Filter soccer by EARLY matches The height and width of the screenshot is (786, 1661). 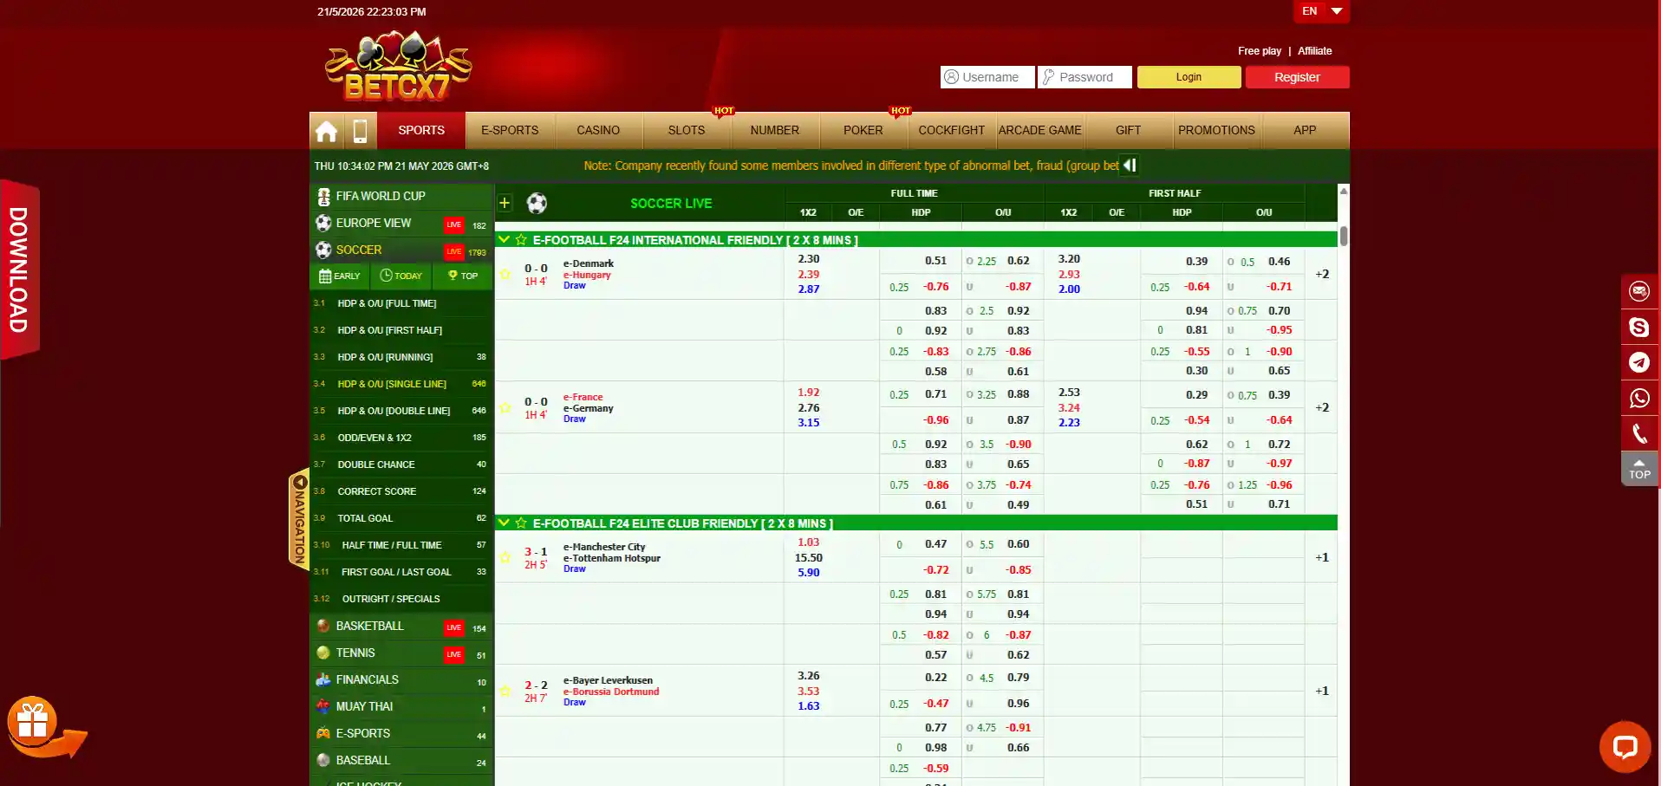click(340, 276)
